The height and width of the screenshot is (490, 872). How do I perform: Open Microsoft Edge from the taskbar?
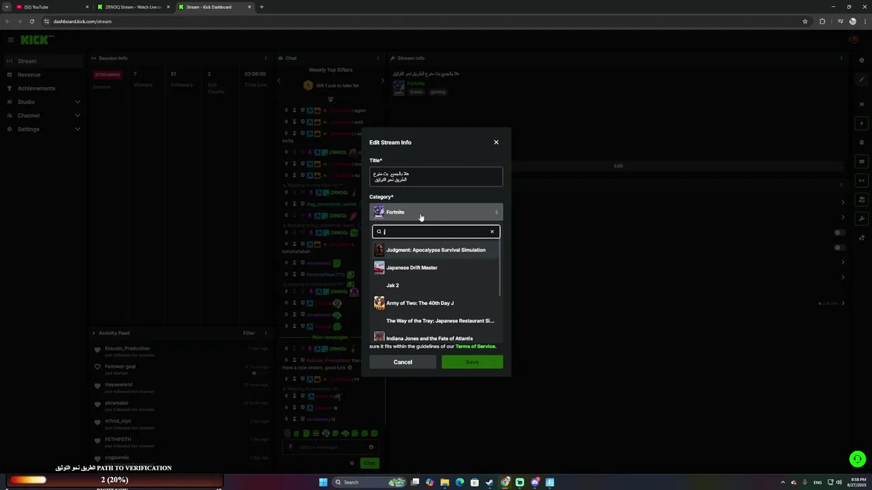pos(459,483)
